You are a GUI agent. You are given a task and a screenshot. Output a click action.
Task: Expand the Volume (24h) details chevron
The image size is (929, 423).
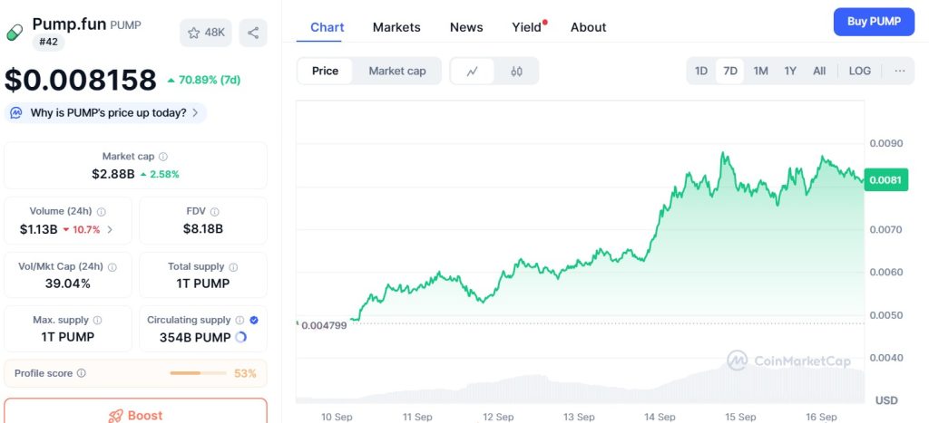[111, 229]
